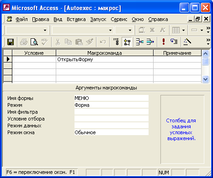Click the macro grid scrollbar thumb
Viewport: 213px width, 178px height.
tap(205, 61)
